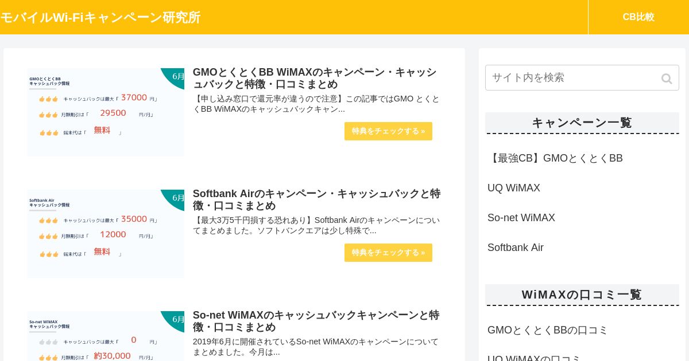689x361 pixels.
Task: Click 特典をチェックする button for GMOとくとくBB
Action: point(388,131)
